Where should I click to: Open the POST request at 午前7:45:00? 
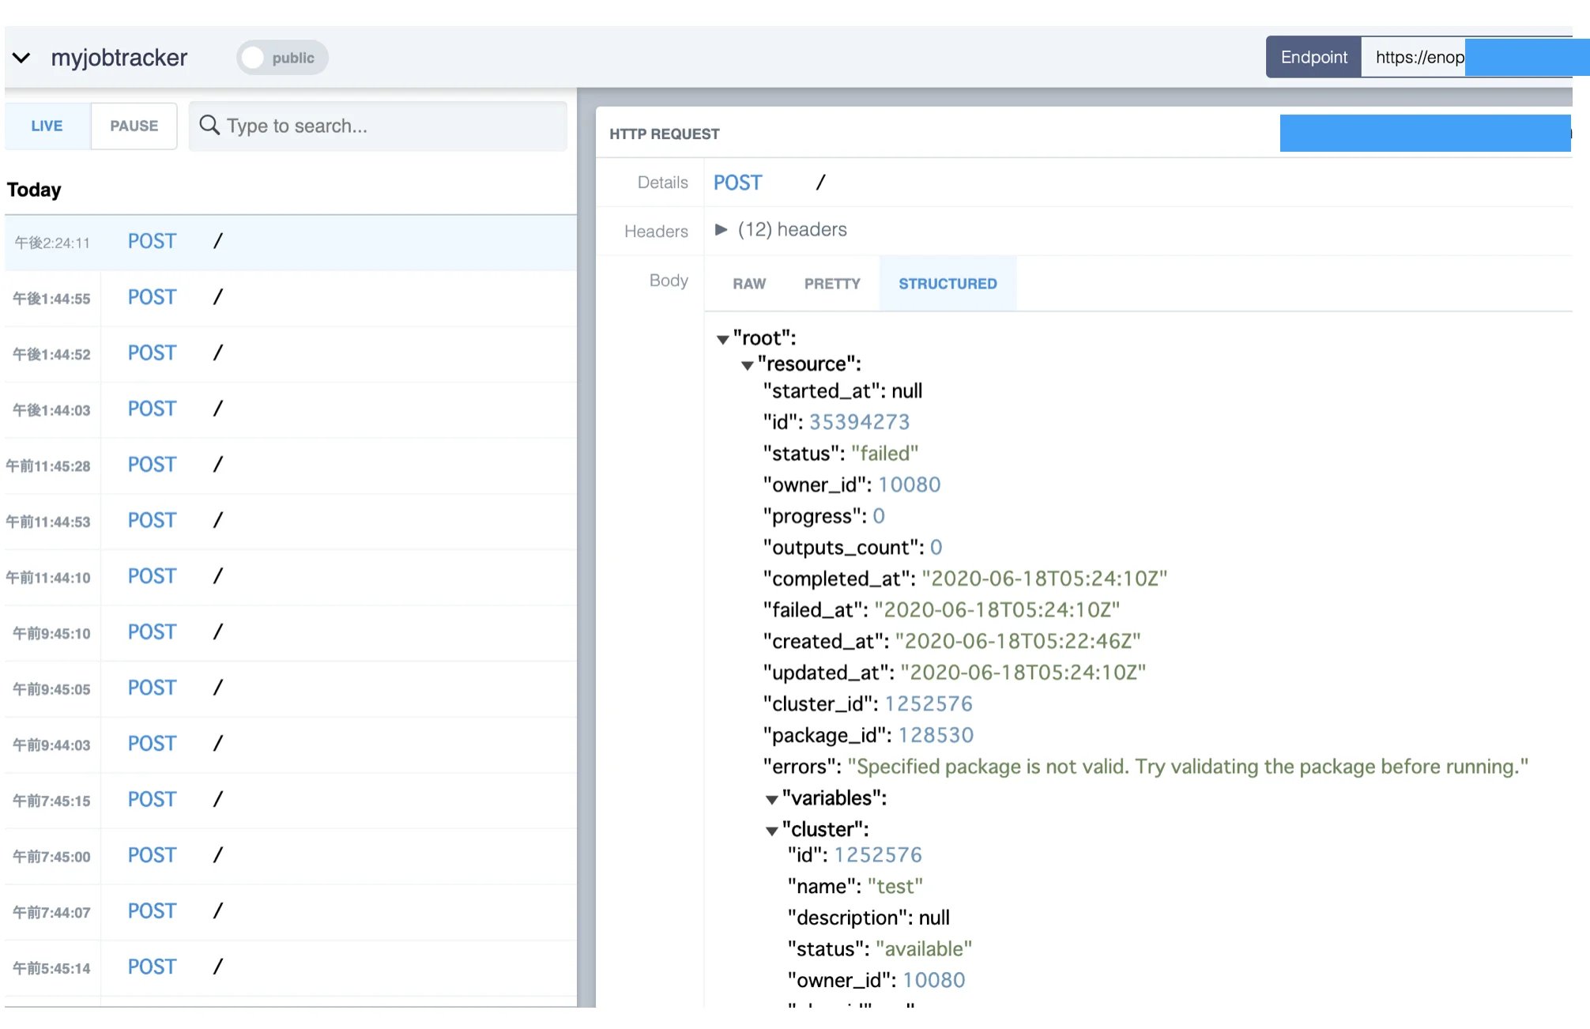tap(290, 856)
